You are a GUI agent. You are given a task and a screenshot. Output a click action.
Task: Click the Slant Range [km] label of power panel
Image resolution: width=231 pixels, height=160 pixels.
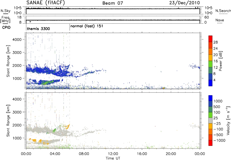point(8,61)
